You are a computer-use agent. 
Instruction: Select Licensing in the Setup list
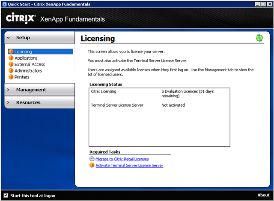[40, 52]
